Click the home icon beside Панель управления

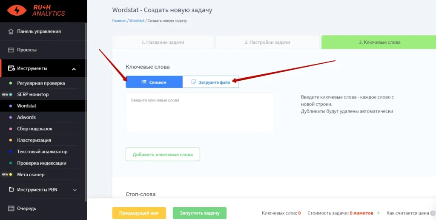[11, 31]
